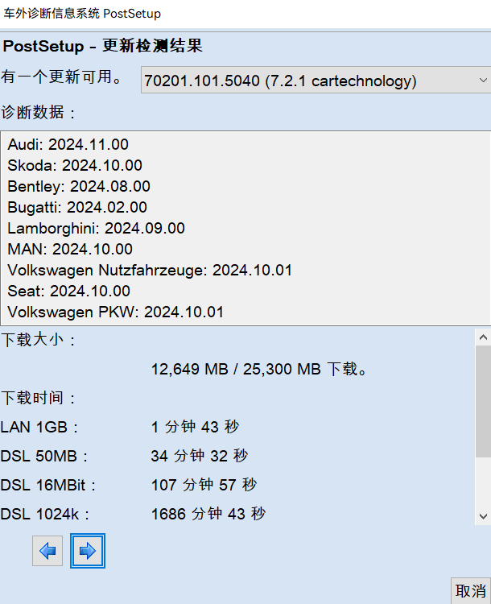
Task: Click the scrollbar down arrow
Action: 483,516
